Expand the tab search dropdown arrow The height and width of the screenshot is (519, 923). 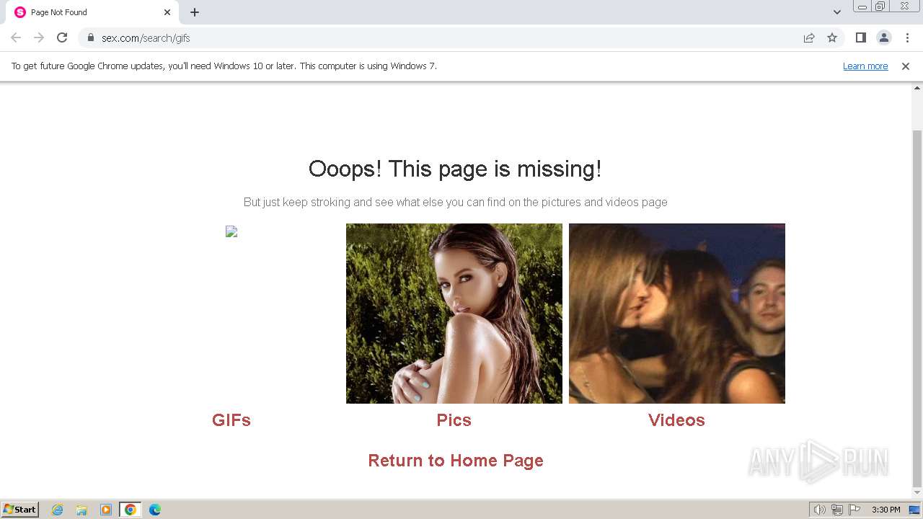pyautogui.click(x=836, y=12)
